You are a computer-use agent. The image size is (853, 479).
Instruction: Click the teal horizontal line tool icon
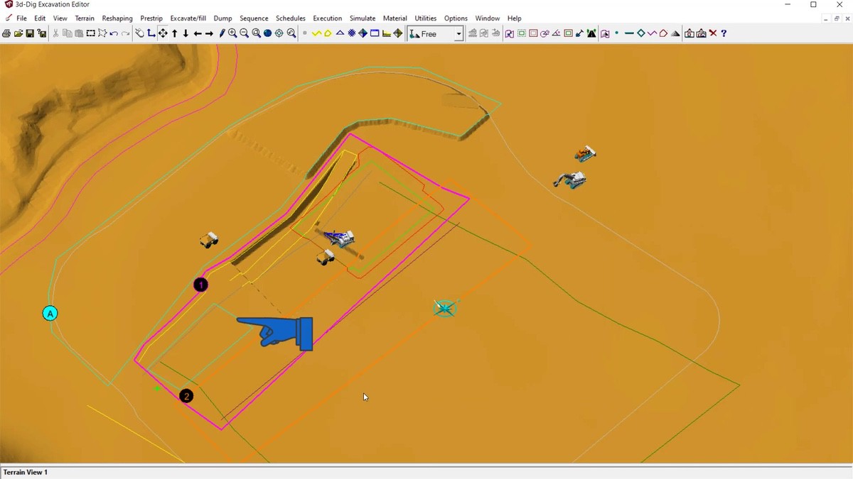(x=629, y=33)
